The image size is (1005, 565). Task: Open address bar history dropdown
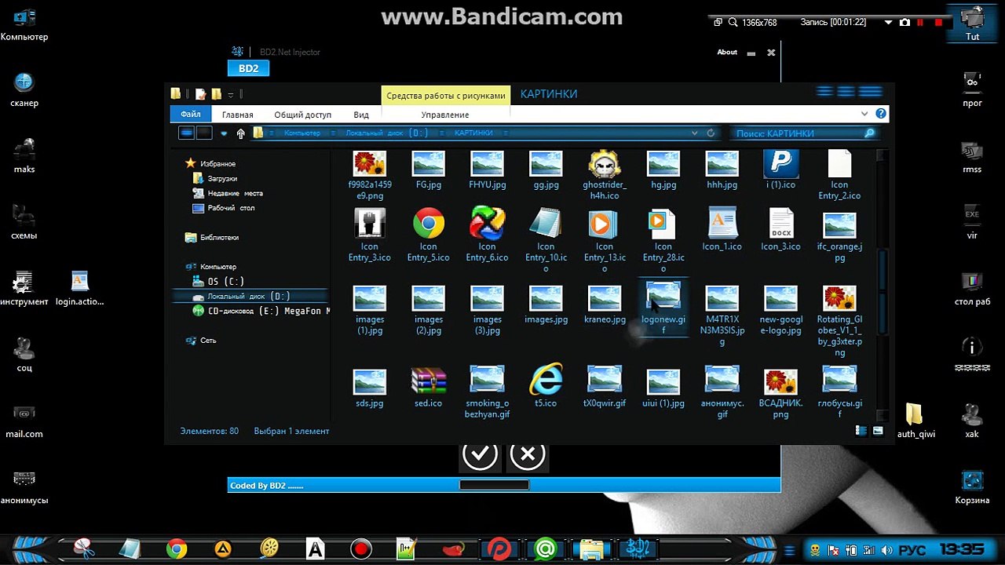tap(694, 133)
